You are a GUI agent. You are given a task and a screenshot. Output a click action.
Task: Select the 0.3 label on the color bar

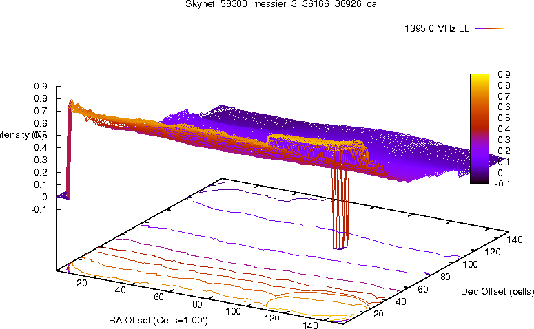point(504,140)
